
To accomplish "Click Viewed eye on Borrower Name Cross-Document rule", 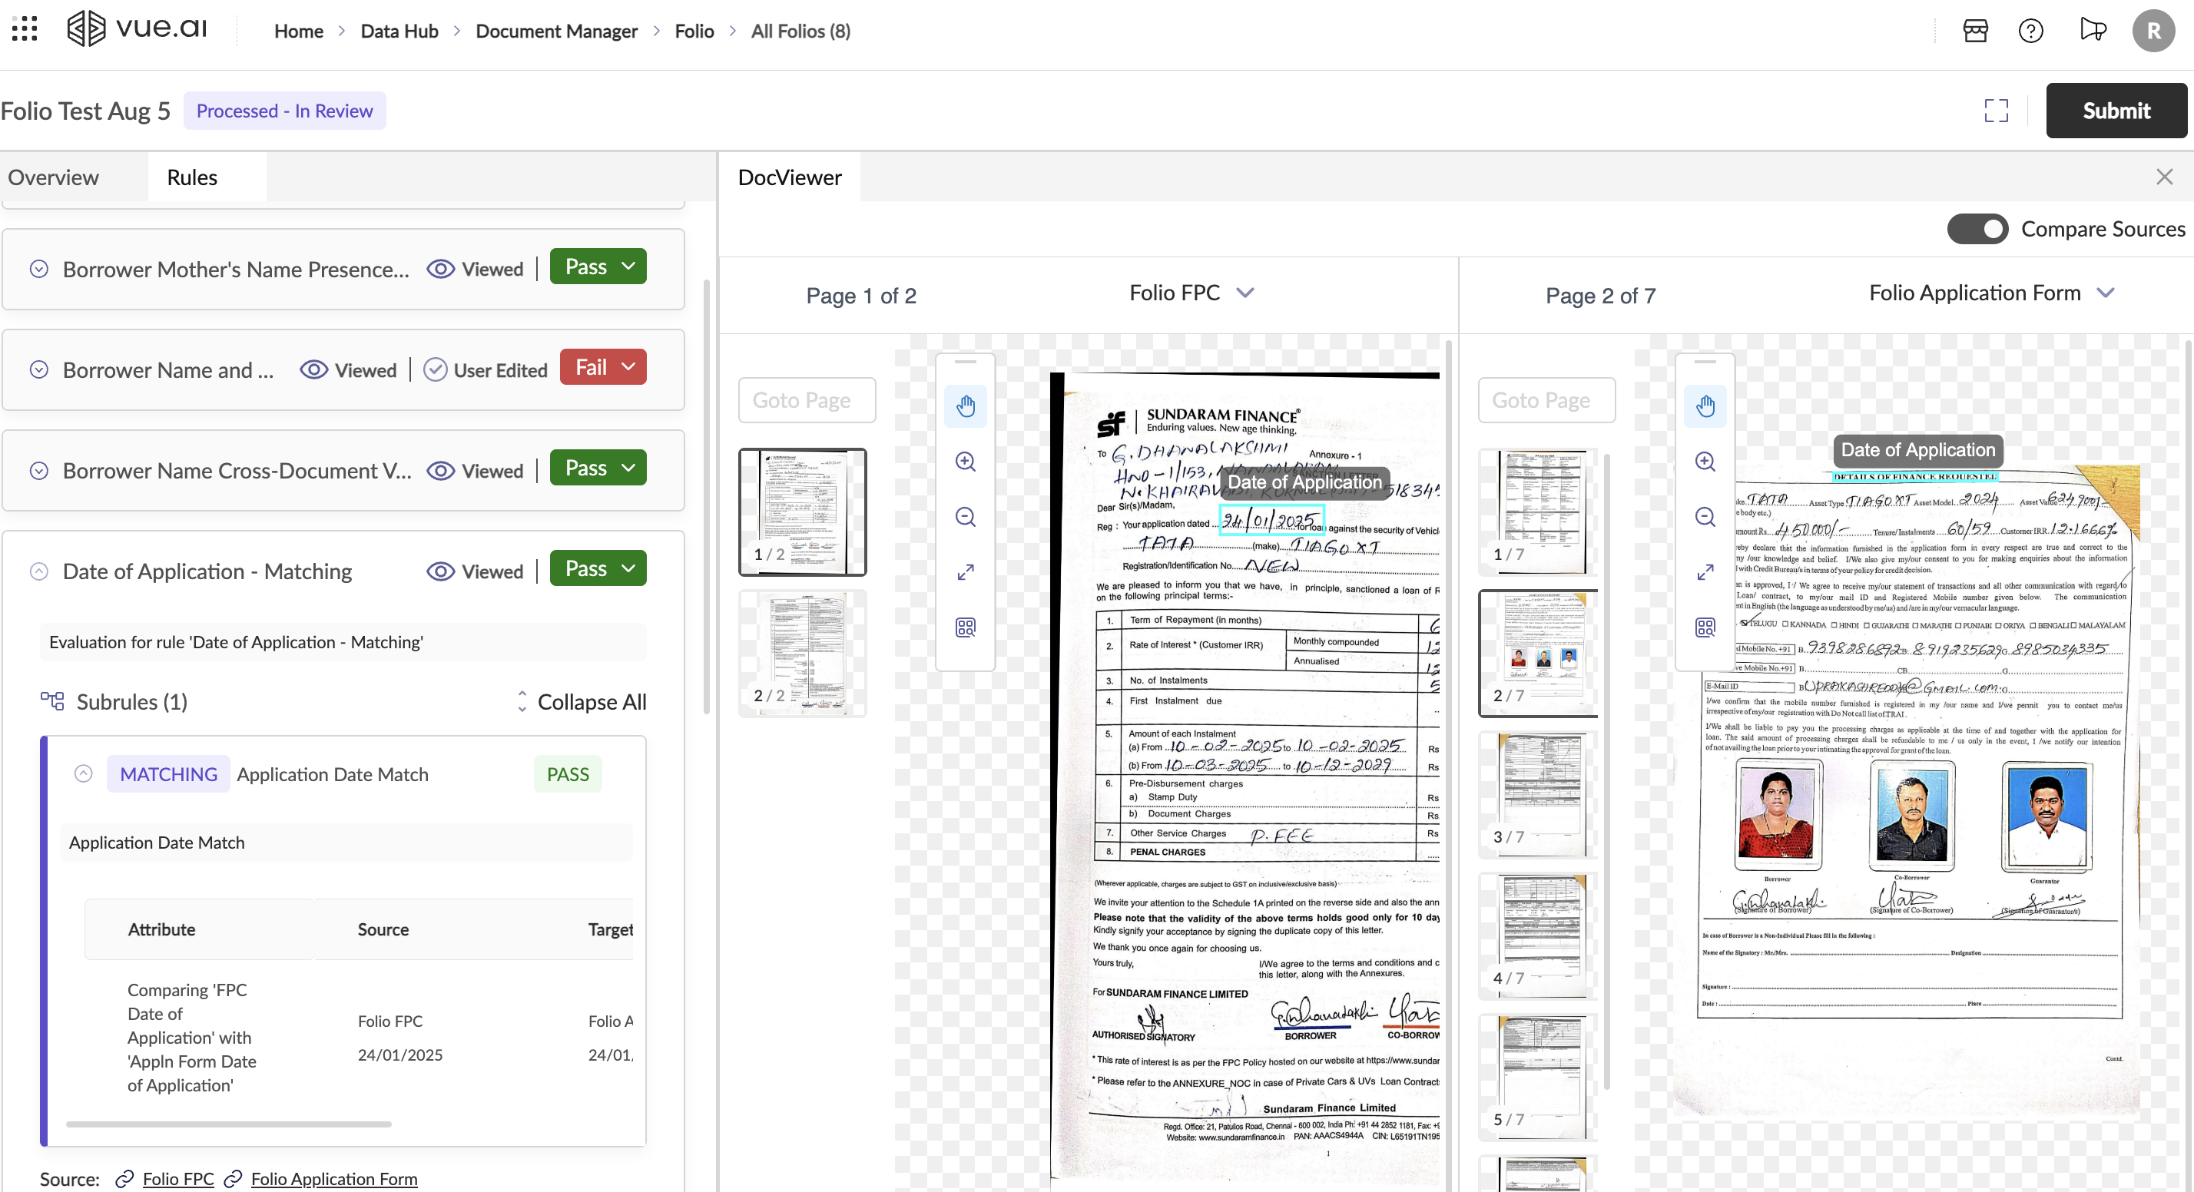I will click(441, 470).
